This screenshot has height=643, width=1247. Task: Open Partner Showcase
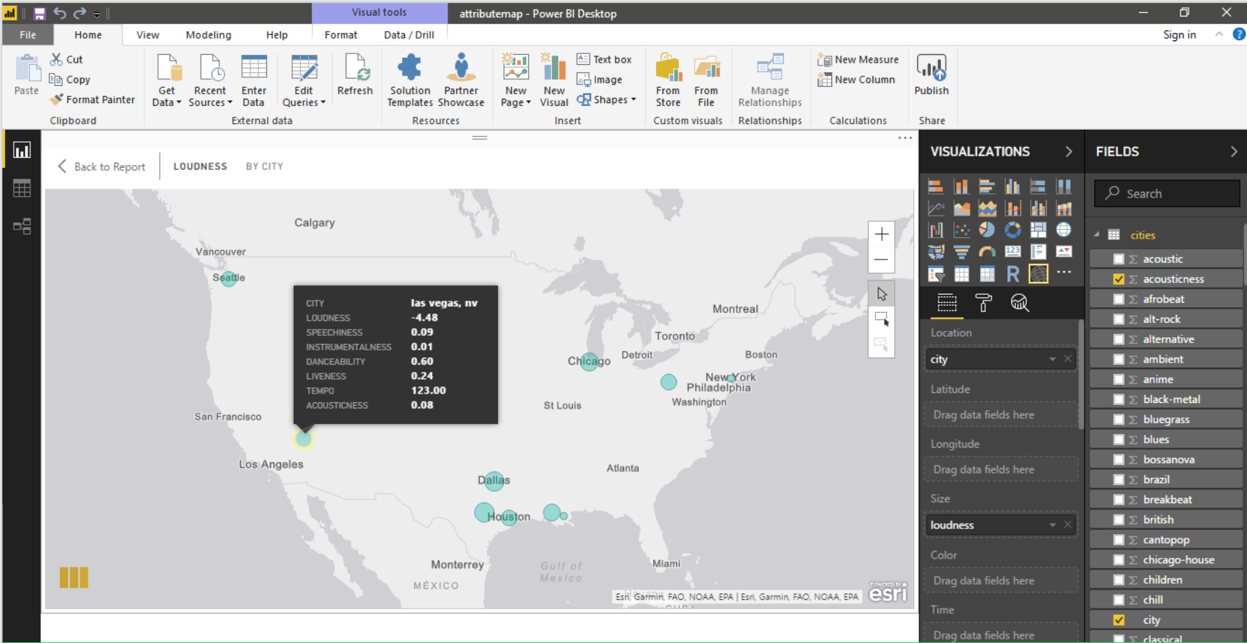tap(461, 81)
